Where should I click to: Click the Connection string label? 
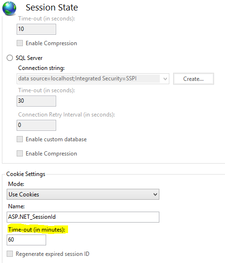(x=41, y=68)
